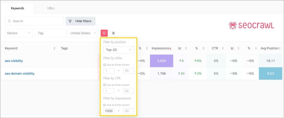Click info icon under Filter by impressions
Image resolution: width=284 pixels, height=118 pixels.
105,105
